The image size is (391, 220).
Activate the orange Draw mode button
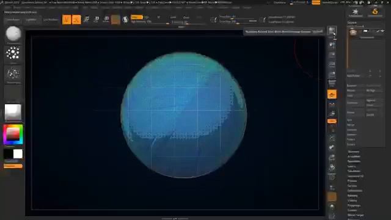coord(76,20)
